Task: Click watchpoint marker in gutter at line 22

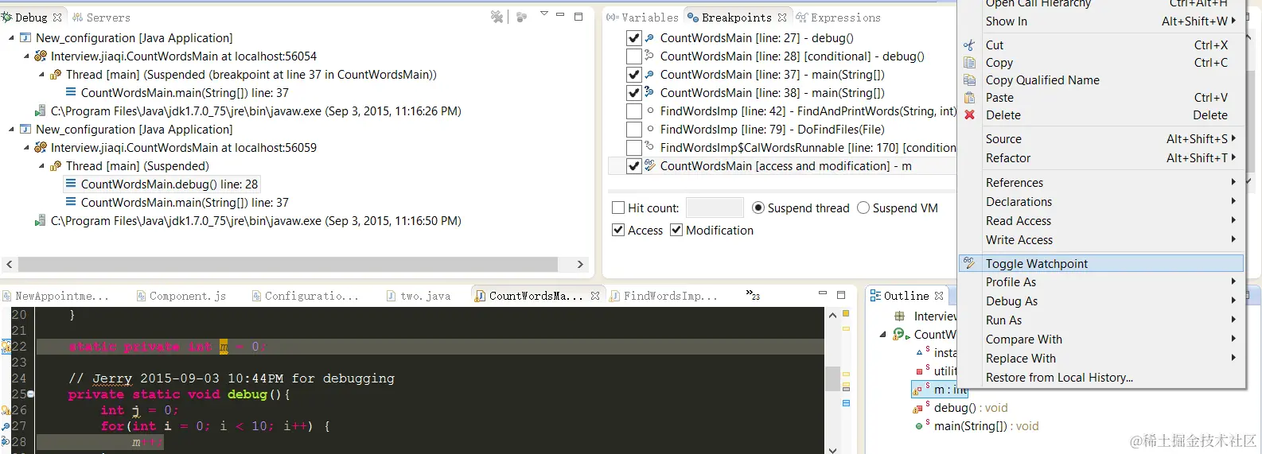Action: pyautogui.click(x=5, y=347)
